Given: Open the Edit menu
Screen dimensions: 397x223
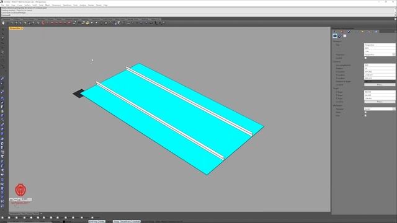Looking at the screenshot, I should click(x=7, y=5).
